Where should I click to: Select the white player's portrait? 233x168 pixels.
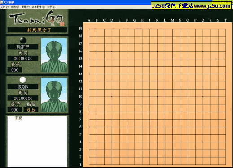54,95
